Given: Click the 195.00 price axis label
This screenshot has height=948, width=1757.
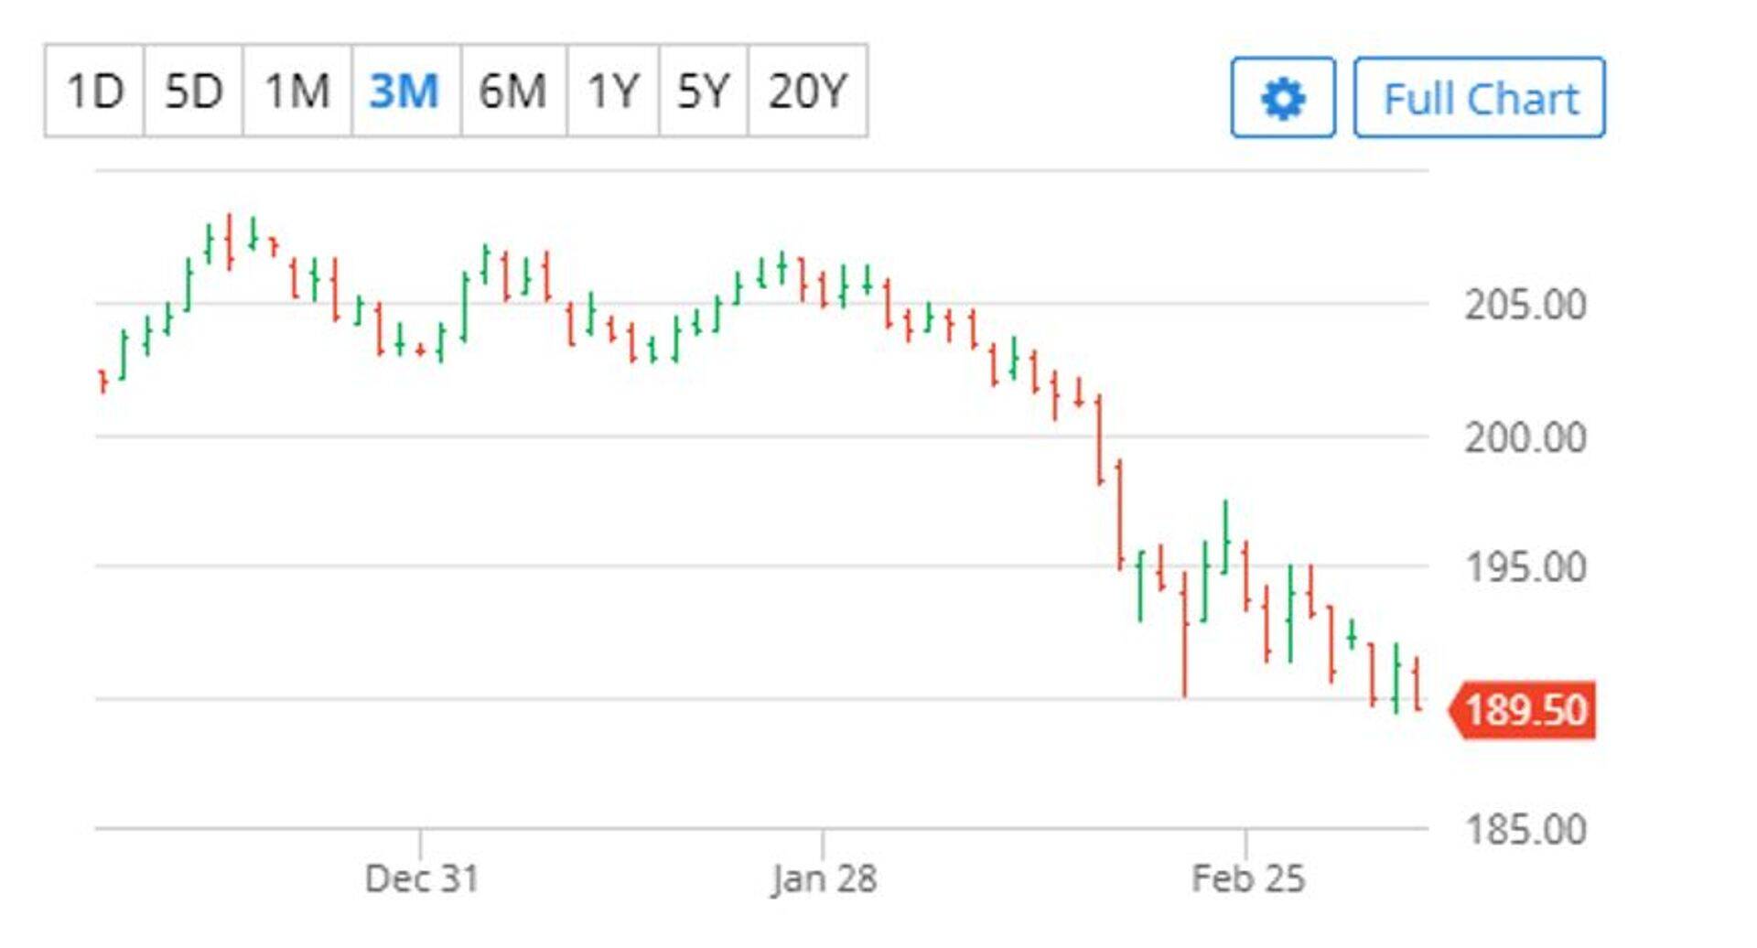Looking at the screenshot, I should [1525, 567].
